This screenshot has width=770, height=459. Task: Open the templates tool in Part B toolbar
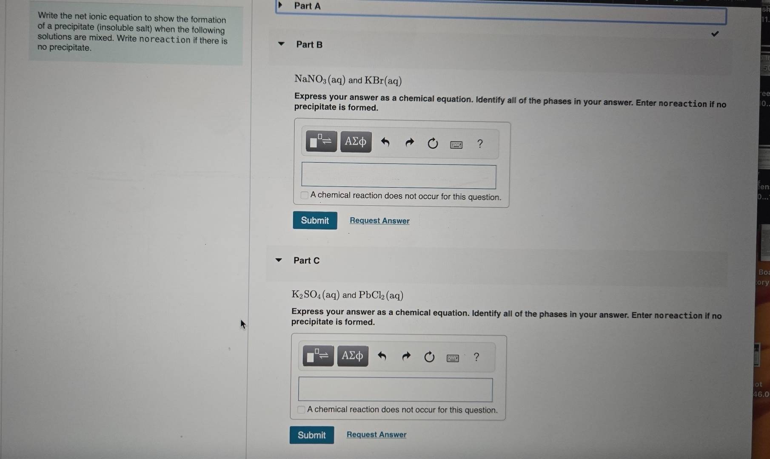tap(321, 141)
